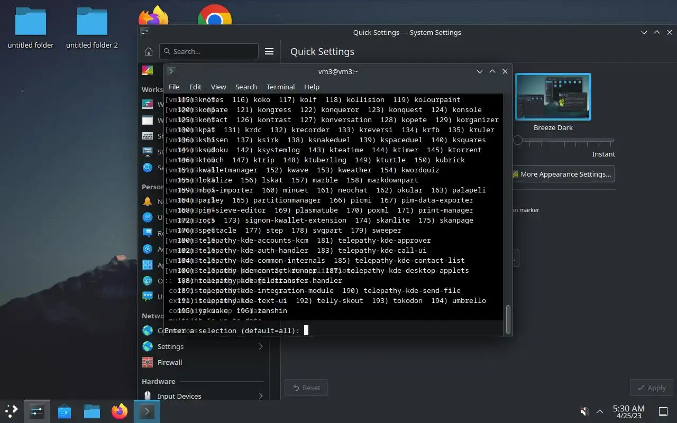677x423 pixels.
Task: Click the terminal vertical scrollbar
Action: click(508, 319)
